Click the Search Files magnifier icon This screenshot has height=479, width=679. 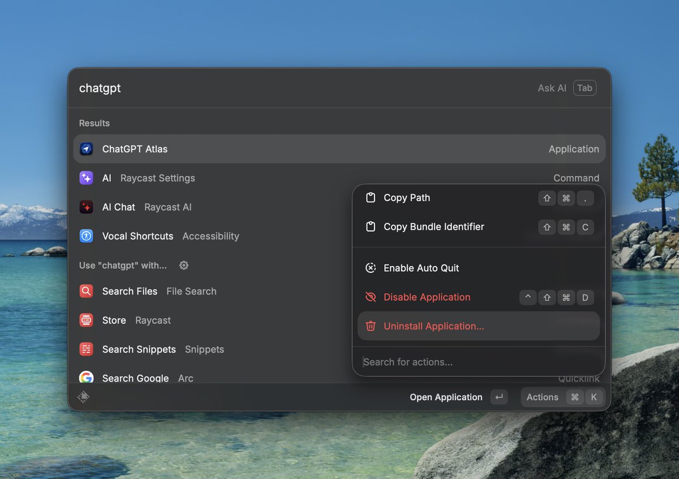pos(86,291)
